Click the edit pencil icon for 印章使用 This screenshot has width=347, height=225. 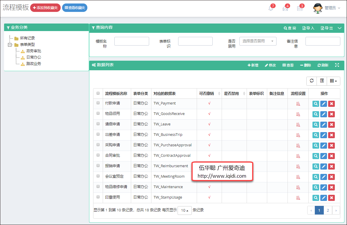click(x=323, y=198)
